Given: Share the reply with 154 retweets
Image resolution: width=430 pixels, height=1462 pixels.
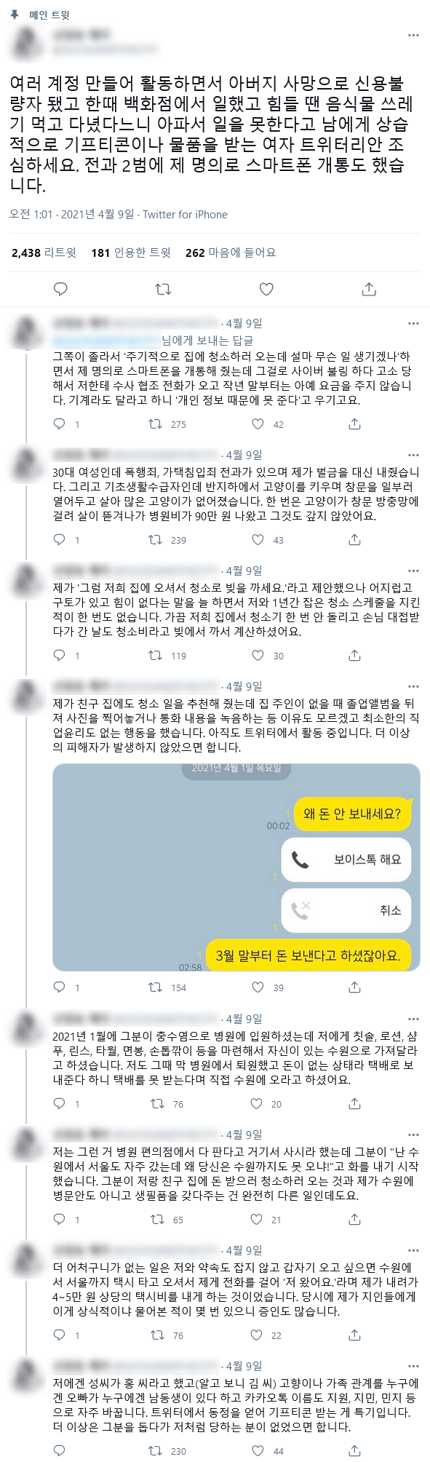Looking at the screenshot, I should click(354, 987).
